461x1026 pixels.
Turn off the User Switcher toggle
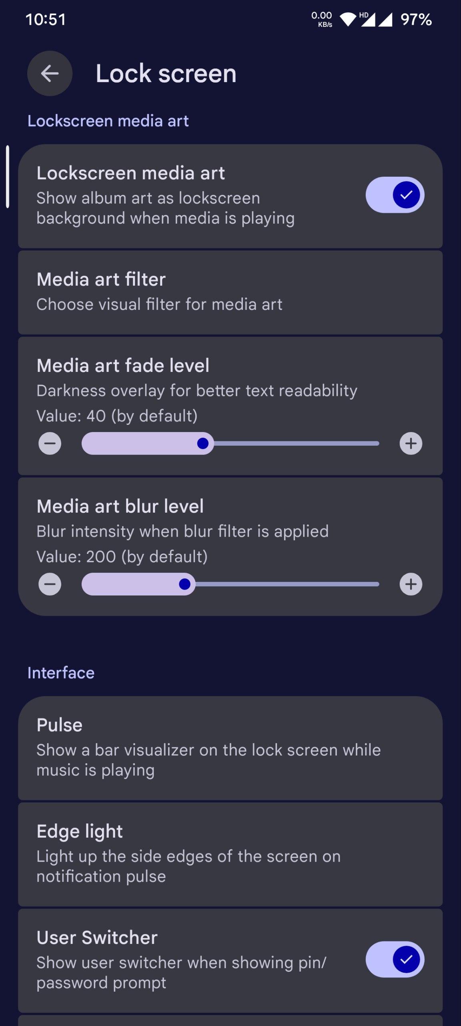tap(395, 959)
